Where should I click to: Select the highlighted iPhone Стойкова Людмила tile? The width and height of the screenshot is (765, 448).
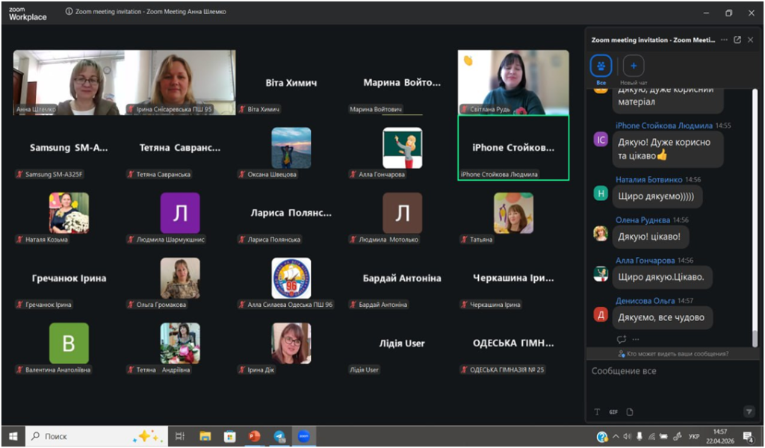click(513, 148)
